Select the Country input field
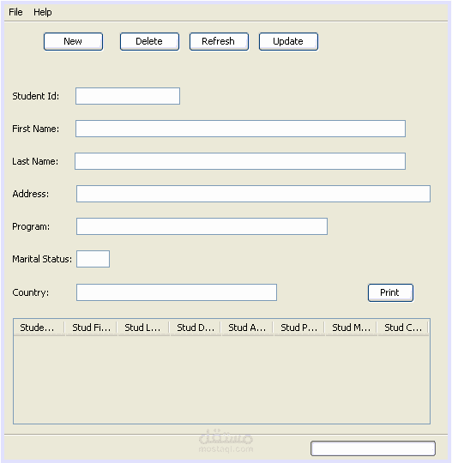This screenshot has height=463, width=452. click(177, 292)
